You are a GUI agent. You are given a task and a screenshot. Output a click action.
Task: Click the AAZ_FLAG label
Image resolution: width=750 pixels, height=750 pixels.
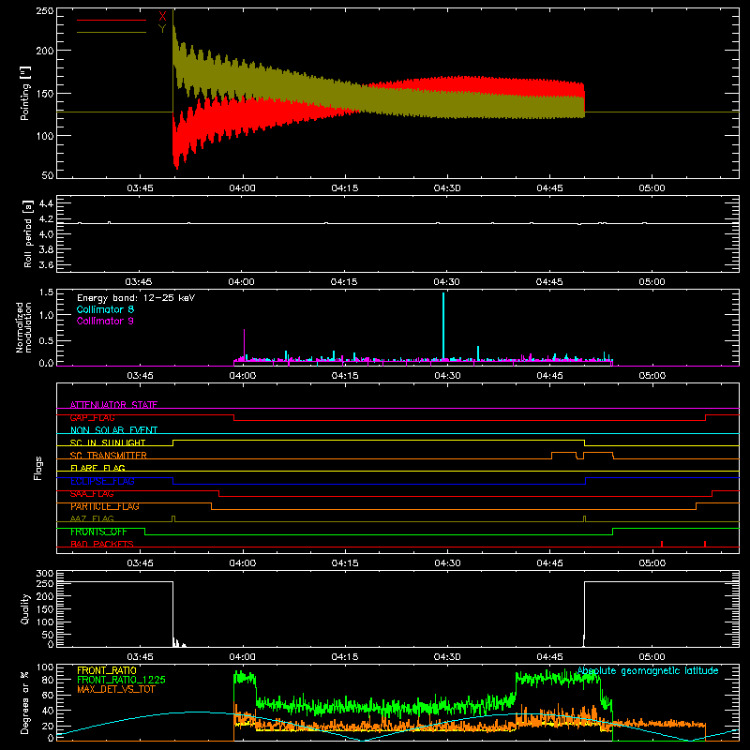coord(92,518)
